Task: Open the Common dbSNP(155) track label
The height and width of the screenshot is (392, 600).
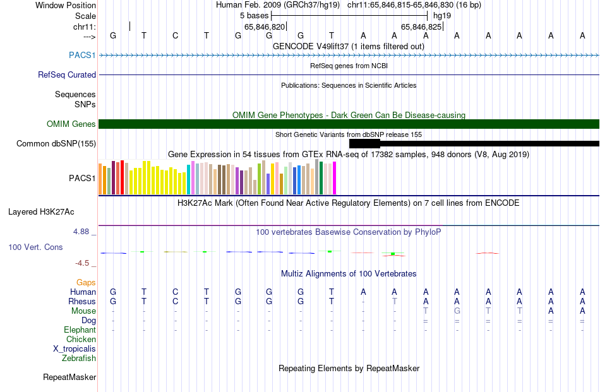Action: 56,144
